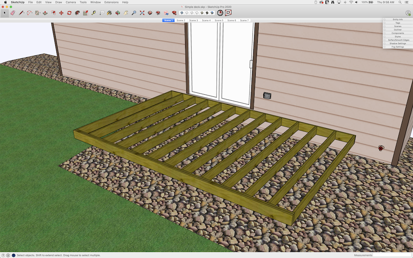Open the Tags tray panel
This screenshot has height=258, width=413.
[x=398, y=23]
